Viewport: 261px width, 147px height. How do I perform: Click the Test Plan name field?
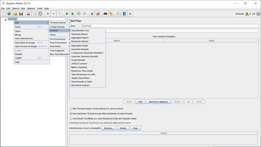(x=170, y=26)
